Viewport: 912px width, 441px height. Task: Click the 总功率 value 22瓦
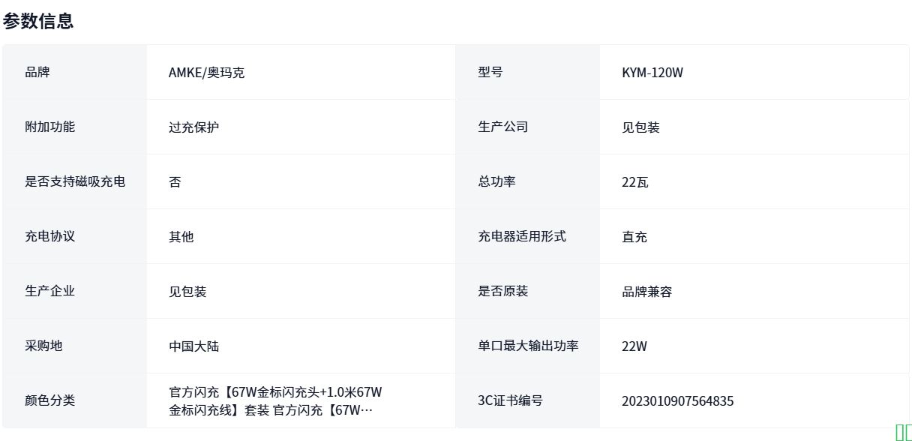click(x=634, y=182)
